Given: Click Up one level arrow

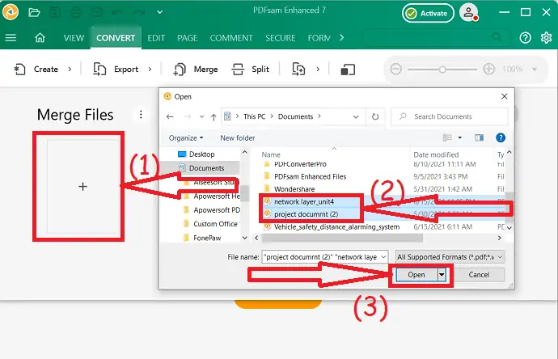Looking at the screenshot, I should tap(213, 116).
